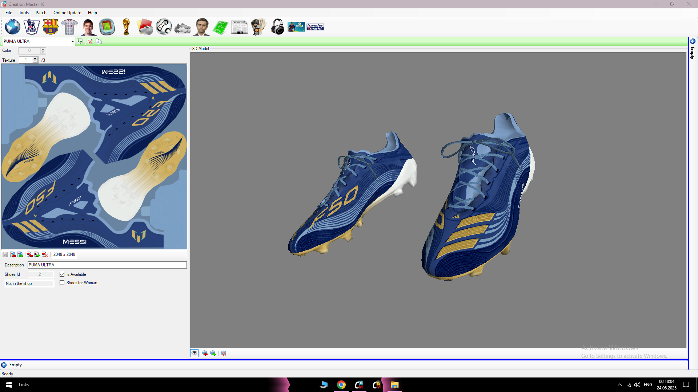Screen dimensions: 698x392
Task: Click the rightmost 3D model toolbar icon
Action: (224, 353)
